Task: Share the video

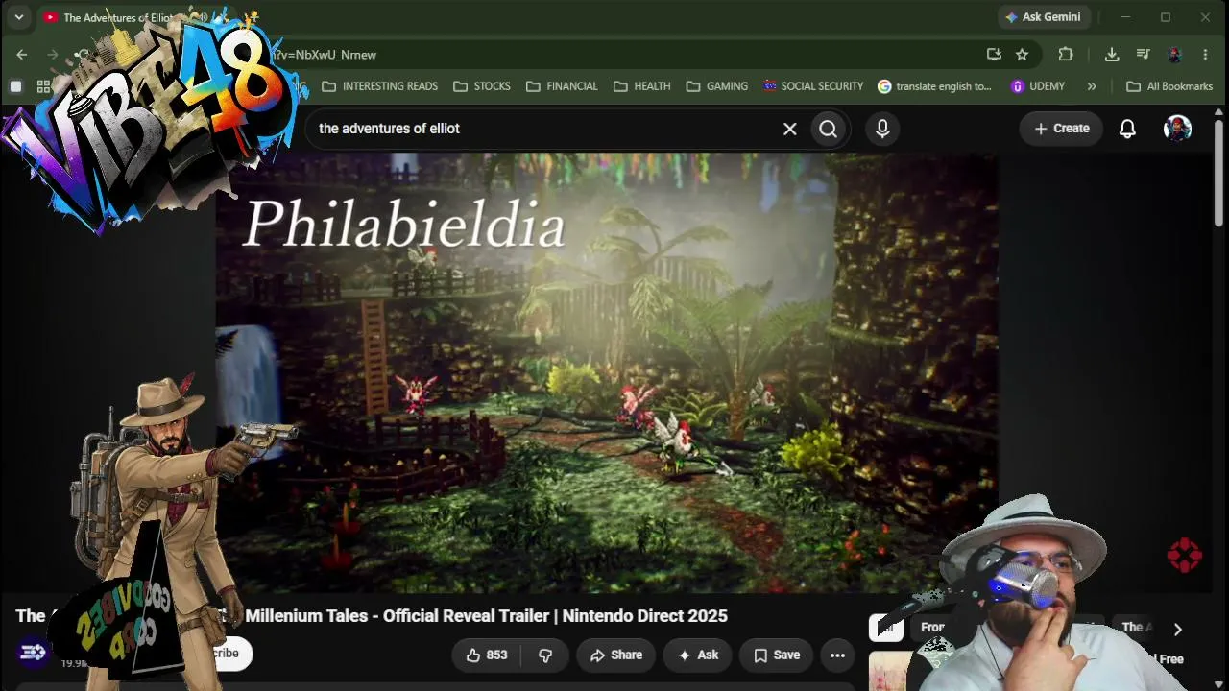Action: tap(616, 655)
